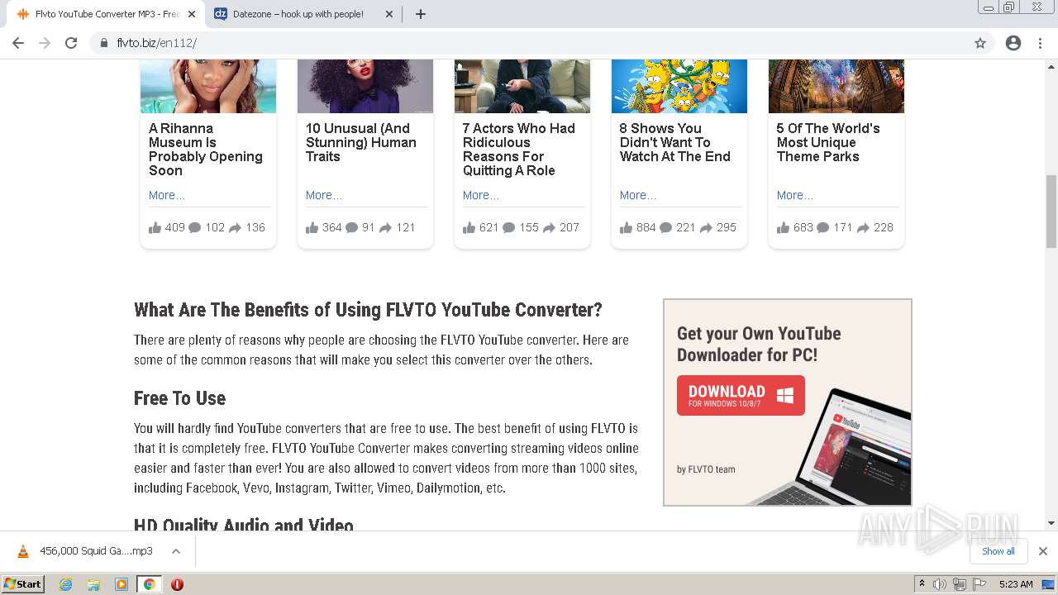Image resolution: width=1058 pixels, height=595 pixels.
Task: Like the 7 Actors Who Had card
Action: click(x=469, y=227)
